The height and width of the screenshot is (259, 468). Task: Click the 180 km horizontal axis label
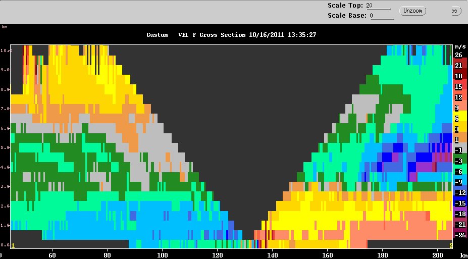coord(382,255)
